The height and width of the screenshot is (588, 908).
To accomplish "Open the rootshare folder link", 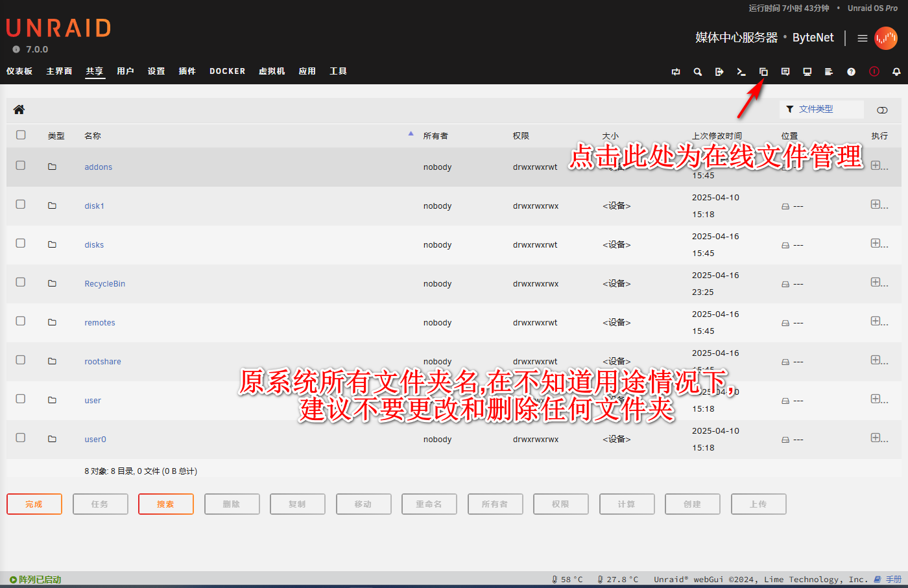I will coord(102,362).
